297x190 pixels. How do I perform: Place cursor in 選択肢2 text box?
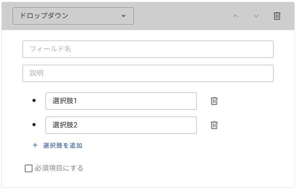point(121,125)
